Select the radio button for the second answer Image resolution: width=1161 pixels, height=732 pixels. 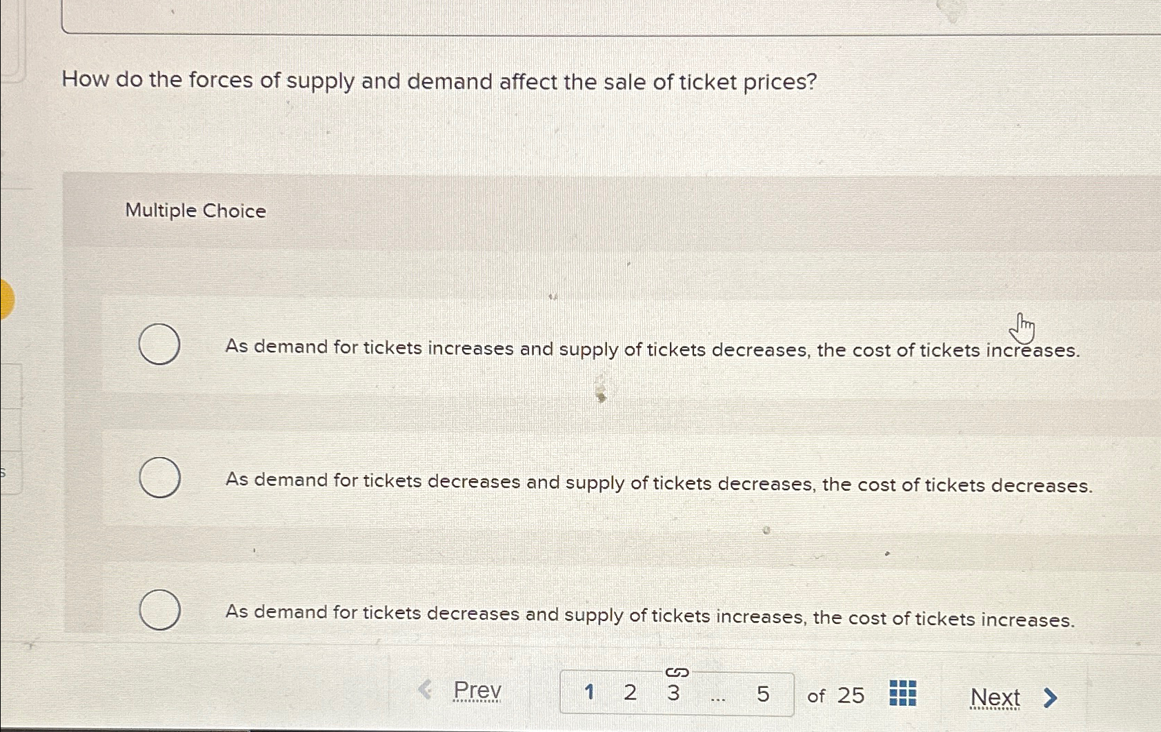[160, 477]
